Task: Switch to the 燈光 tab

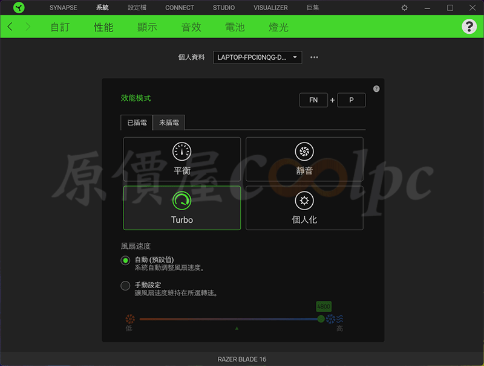Action: click(278, 27)
